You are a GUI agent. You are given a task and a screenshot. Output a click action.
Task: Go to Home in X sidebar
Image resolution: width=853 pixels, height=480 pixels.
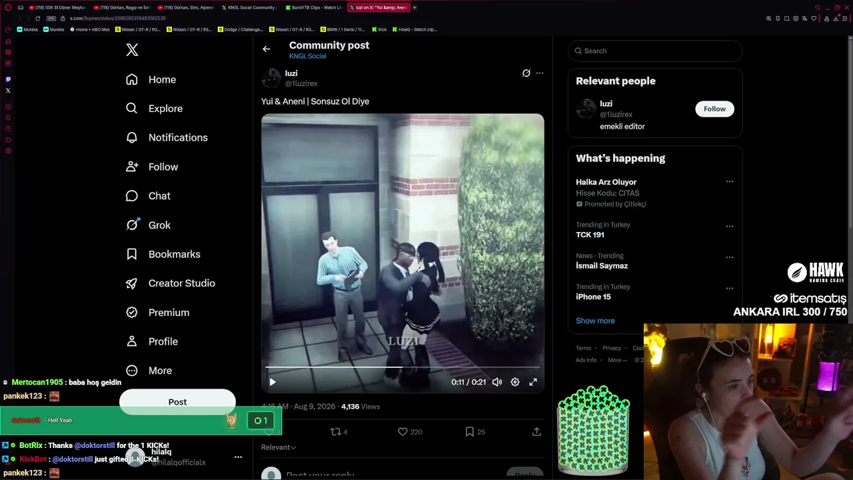(x=151, y=79)
